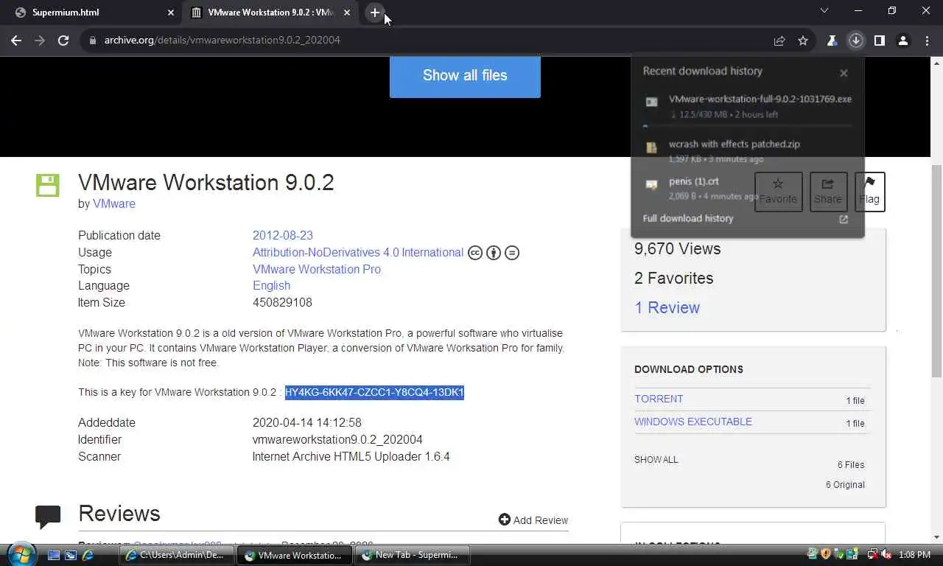Toggle the downloads toolbar icon
Screen dimensions: 943x566
click(855, 41)
